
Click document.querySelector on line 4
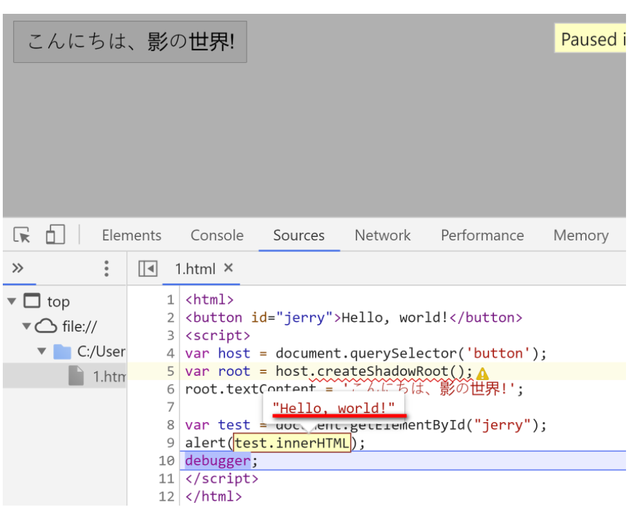click(x=366, y=354)
